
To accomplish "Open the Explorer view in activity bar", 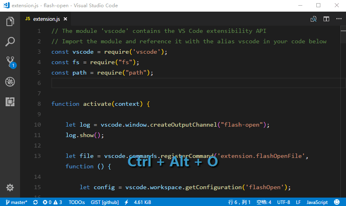I will (x=10, y=21).
